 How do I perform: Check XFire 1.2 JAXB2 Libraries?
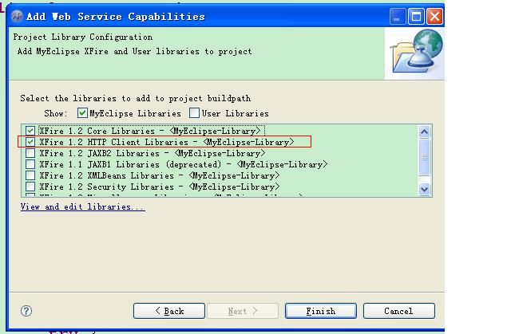30,153
